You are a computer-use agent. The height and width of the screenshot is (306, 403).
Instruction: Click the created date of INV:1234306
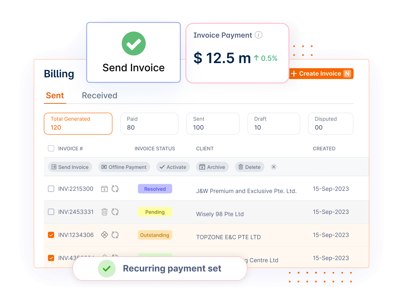coord(331,235)
